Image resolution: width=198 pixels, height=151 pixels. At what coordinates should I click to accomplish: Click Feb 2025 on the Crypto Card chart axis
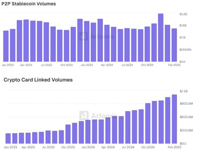pos(174,148)
